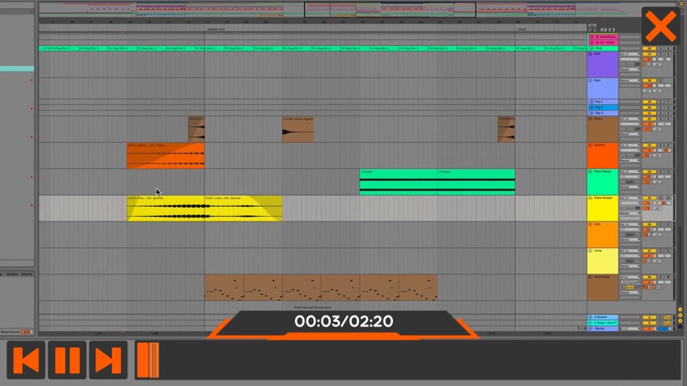Viewport: 687px width, 386px height.
Task: Select the first yellow noise sparkle clip
Action: (166, 209)
